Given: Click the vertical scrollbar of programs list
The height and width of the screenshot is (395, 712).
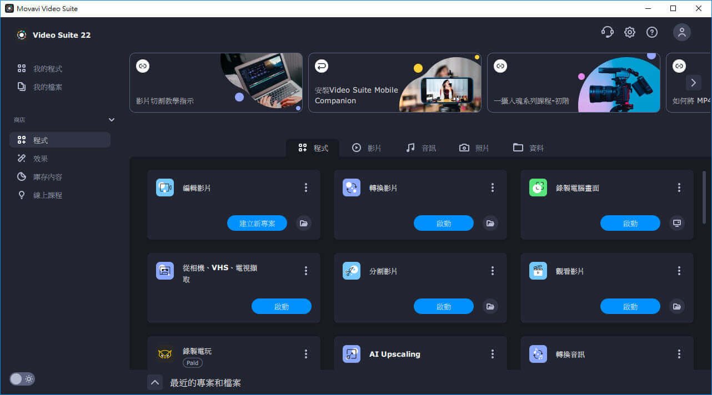Looking at the screenshot, I should [704, 199].
